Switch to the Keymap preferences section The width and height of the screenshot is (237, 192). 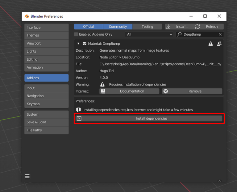(x=46, y=104)
